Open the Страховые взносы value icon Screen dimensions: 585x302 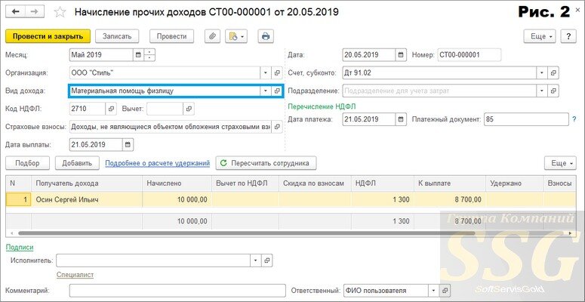pyautogui.click(x=277, y=127)
